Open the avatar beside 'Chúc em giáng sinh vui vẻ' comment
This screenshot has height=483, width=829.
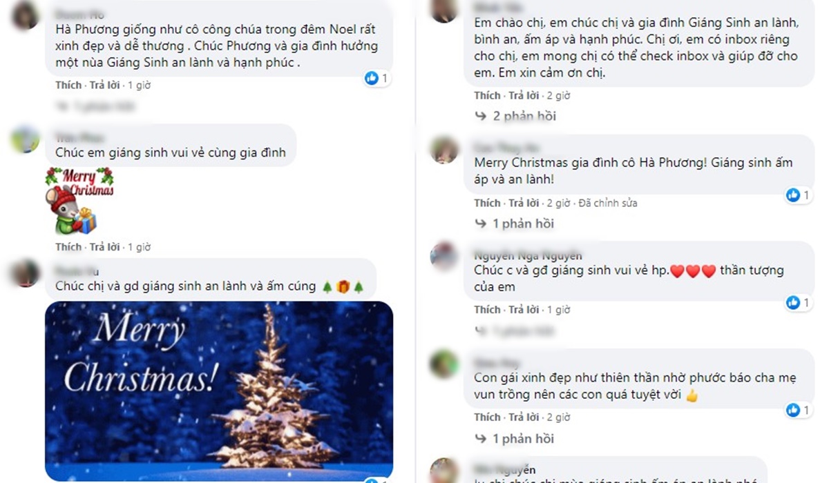point(26,139)
